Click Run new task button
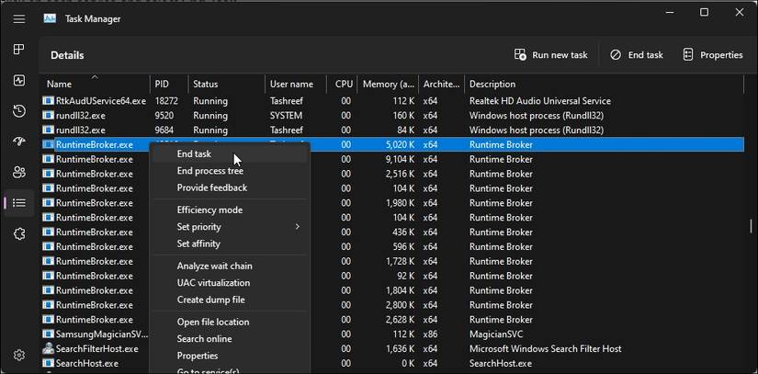Screen dimensions: 758x374 tap(550, 55)
